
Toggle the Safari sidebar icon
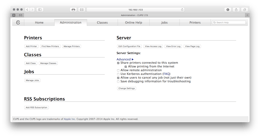coord(40,10)
